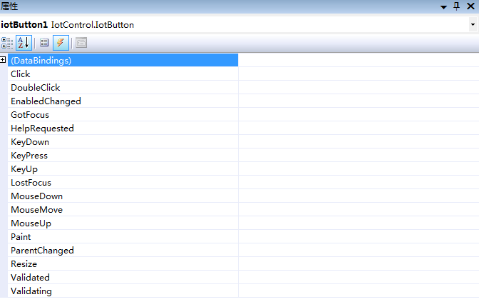Click the value field for Click event

coord(359,74)
